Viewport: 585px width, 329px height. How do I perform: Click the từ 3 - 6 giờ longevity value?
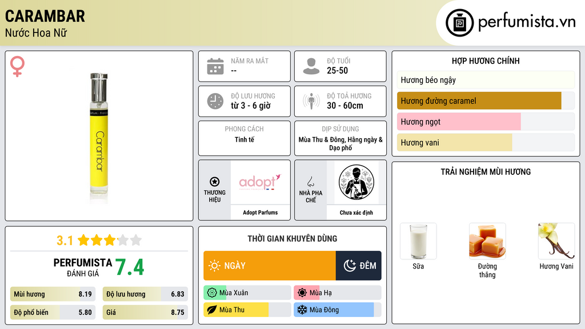250,106
